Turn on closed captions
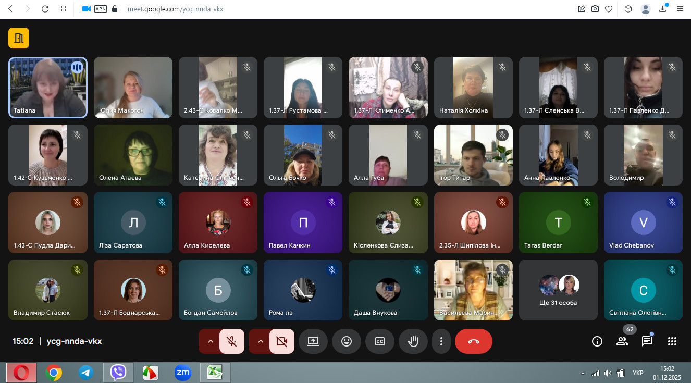Screen dimensions: 691x383 [380, 341]
